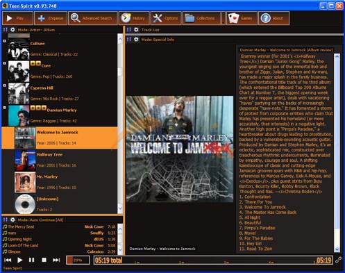Select the Cure artist row
This screenshot has width=345, height=273.
click(60, 71)
